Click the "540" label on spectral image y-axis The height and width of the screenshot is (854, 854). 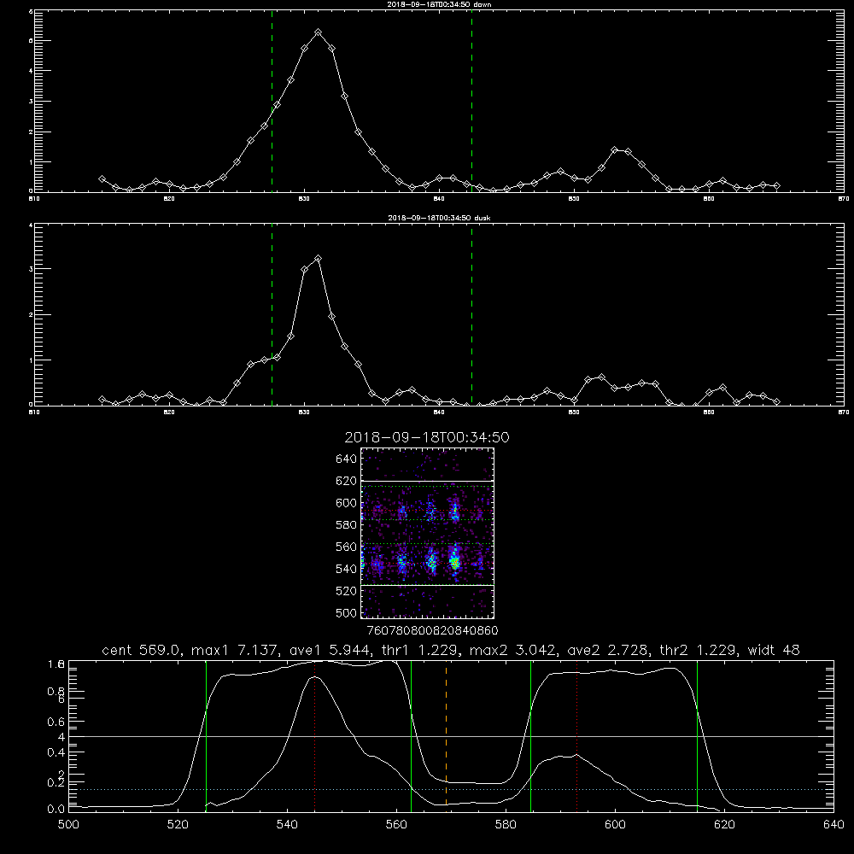click(x=347, y=569)
